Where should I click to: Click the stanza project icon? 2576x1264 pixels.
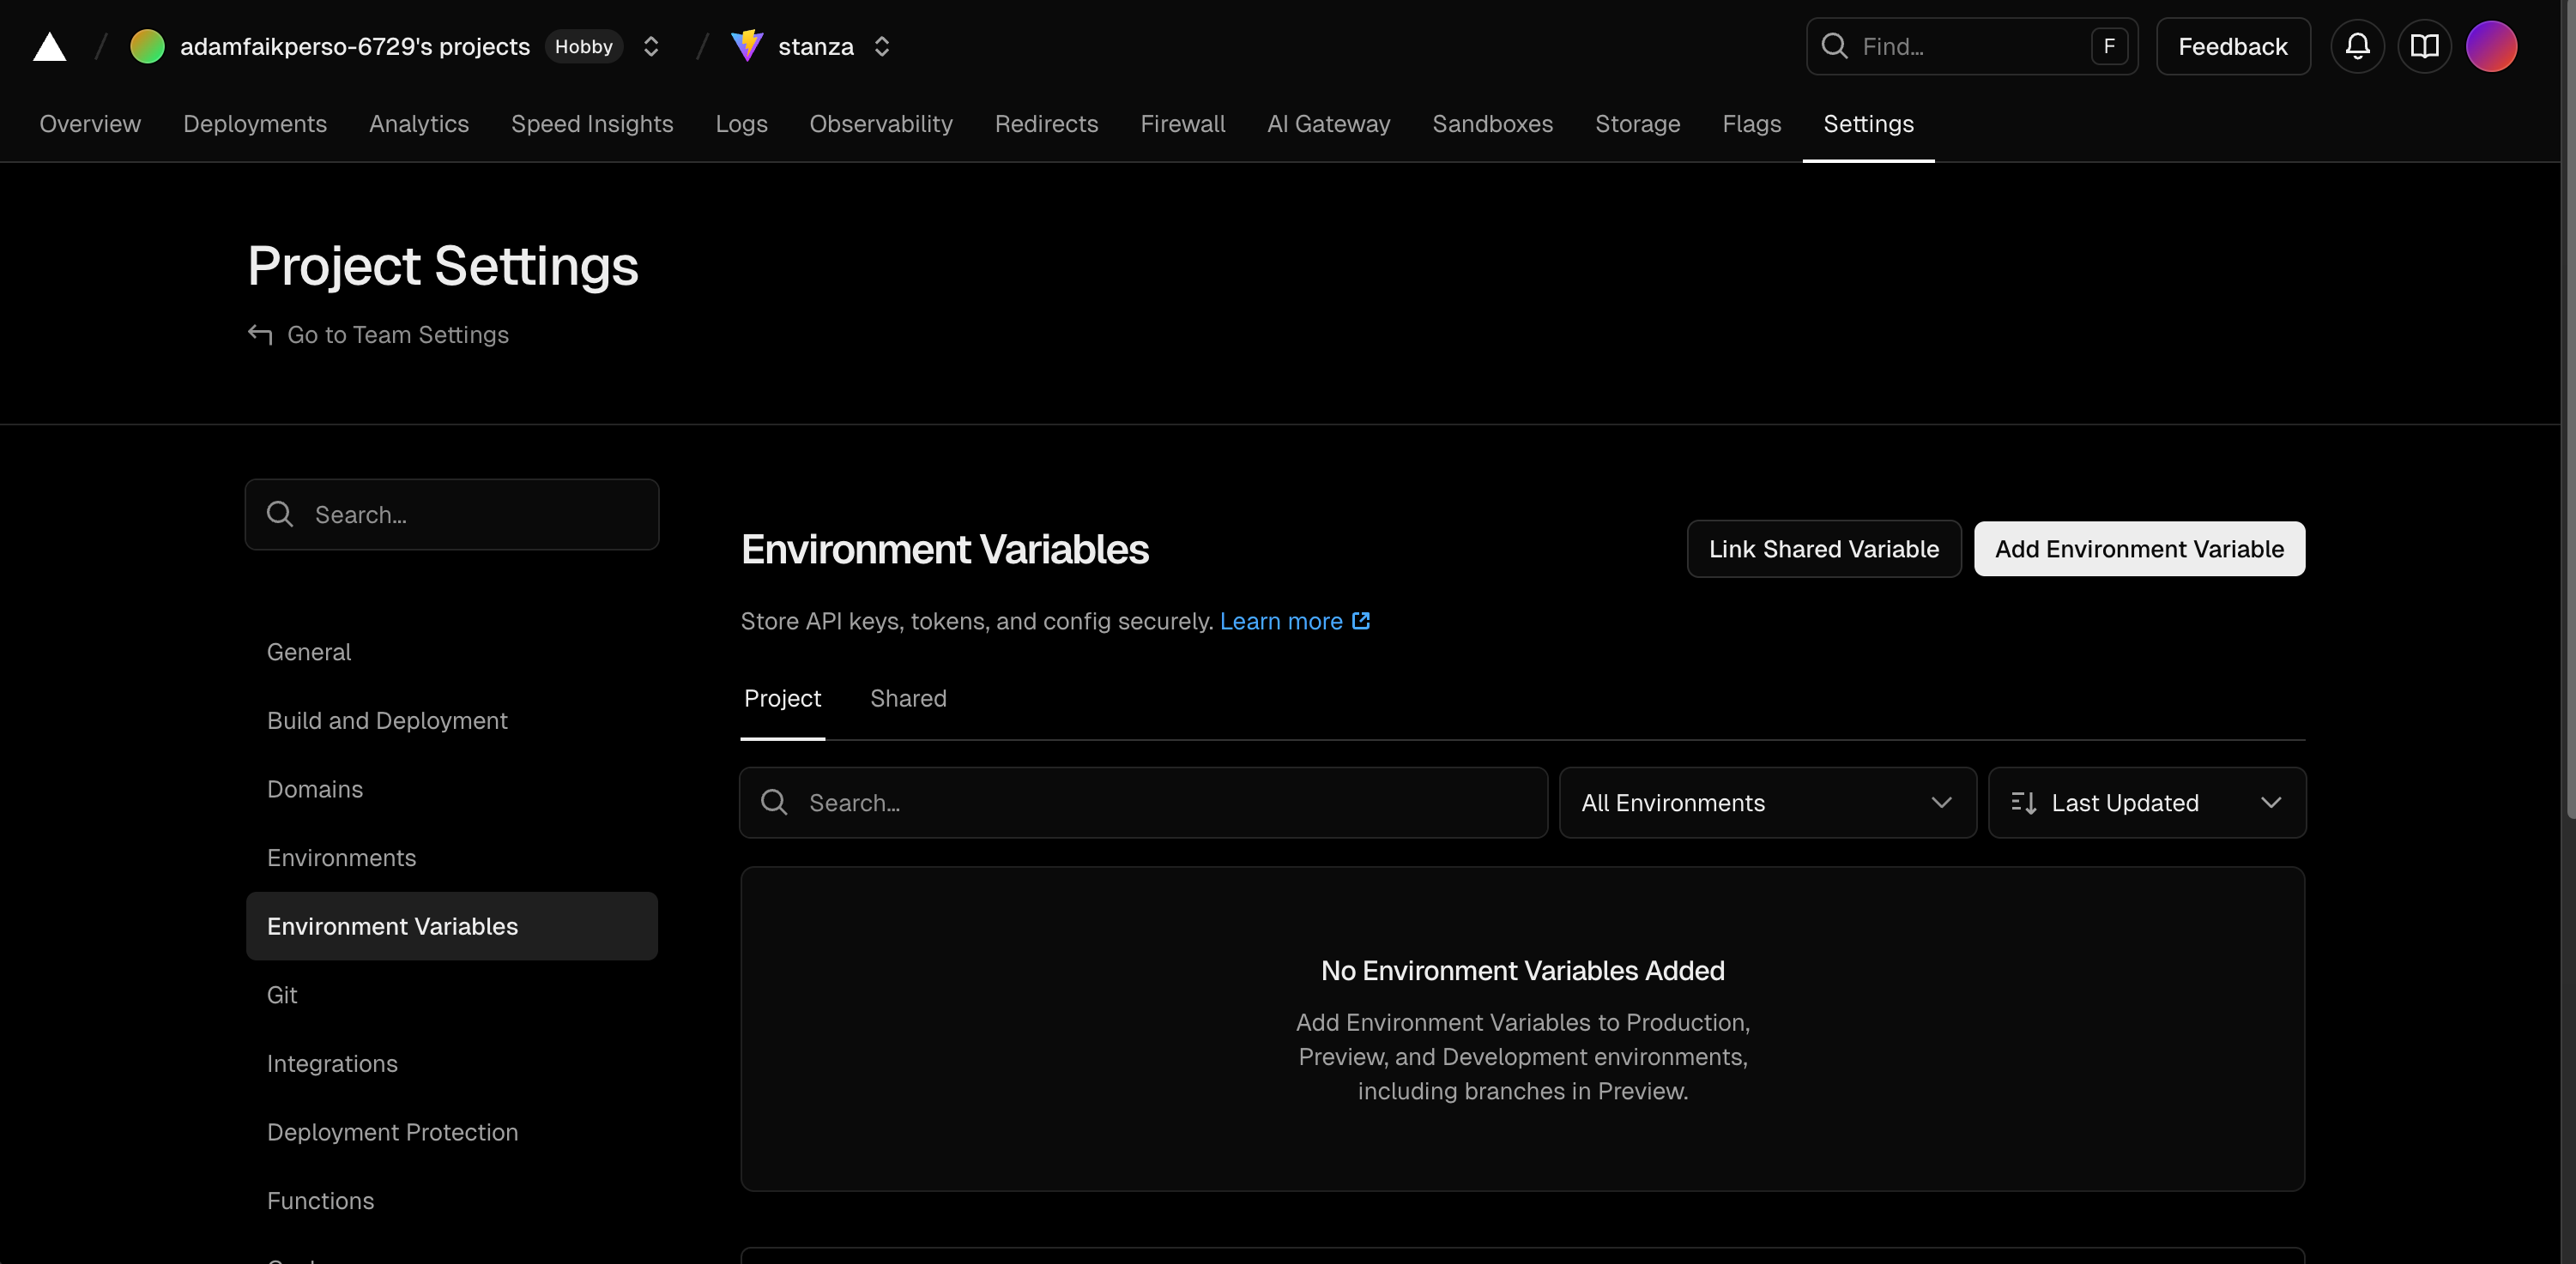tap(746, 46)
